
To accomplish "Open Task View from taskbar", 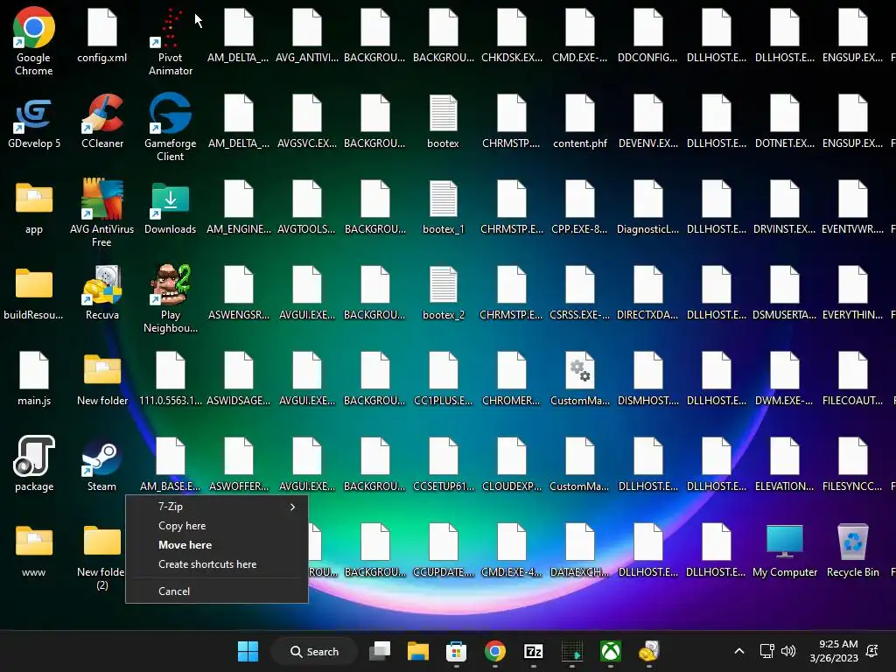I will [380, 651].
